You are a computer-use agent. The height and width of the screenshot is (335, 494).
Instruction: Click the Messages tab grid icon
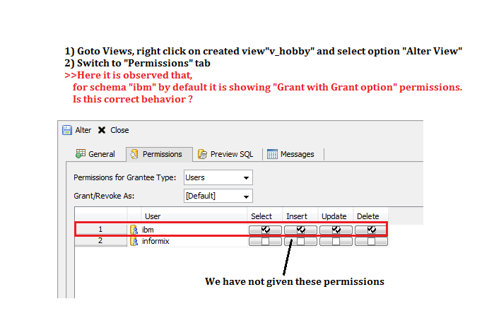coord(272,154)
